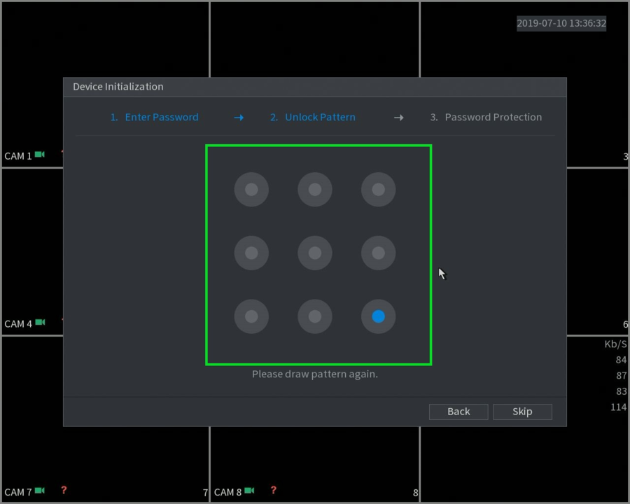Go to step 1 Enter Password

click(154, 118)
